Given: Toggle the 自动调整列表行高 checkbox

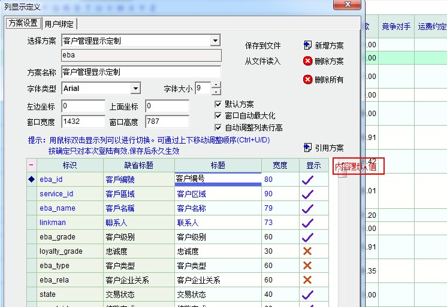Looking at the screenshot, I should [x=219, y=127].
